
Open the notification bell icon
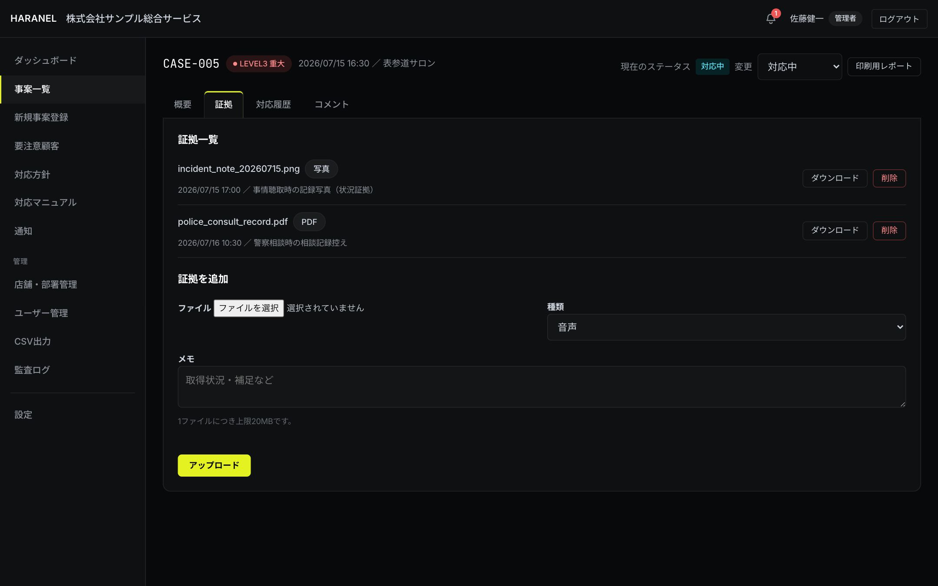tap(771, 19)
